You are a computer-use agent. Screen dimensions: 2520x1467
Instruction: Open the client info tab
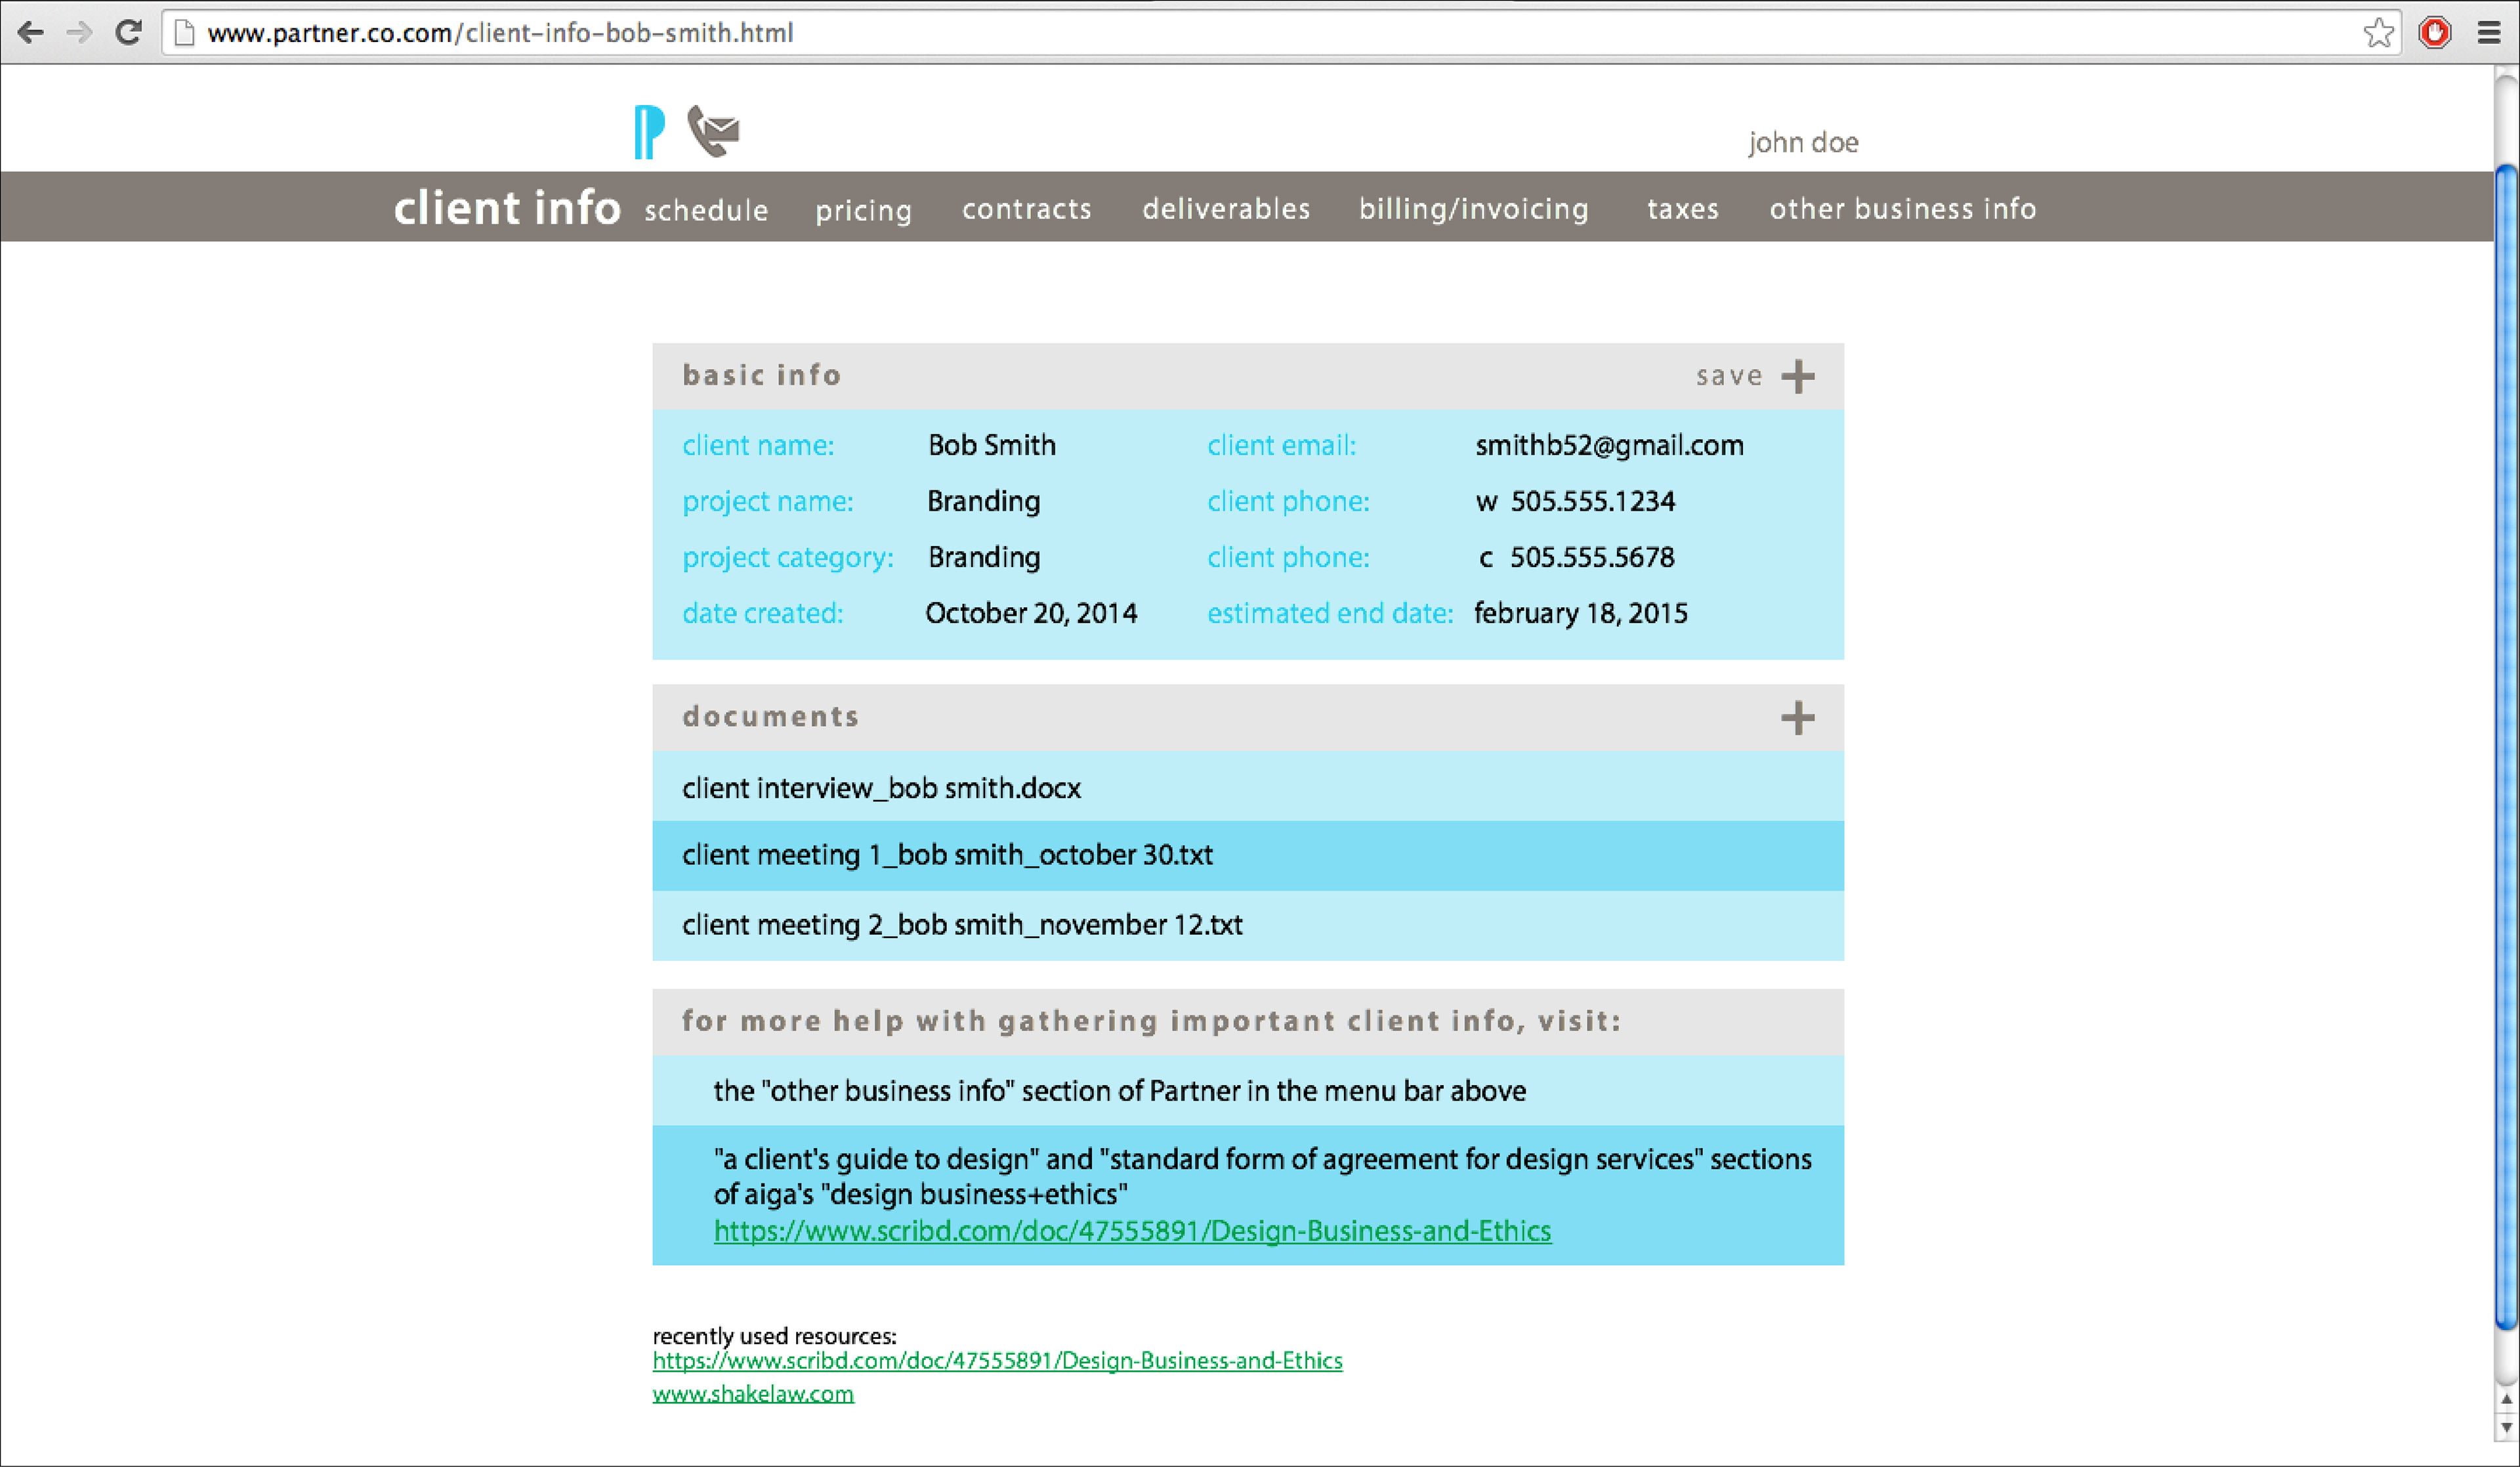pos(507,208)
